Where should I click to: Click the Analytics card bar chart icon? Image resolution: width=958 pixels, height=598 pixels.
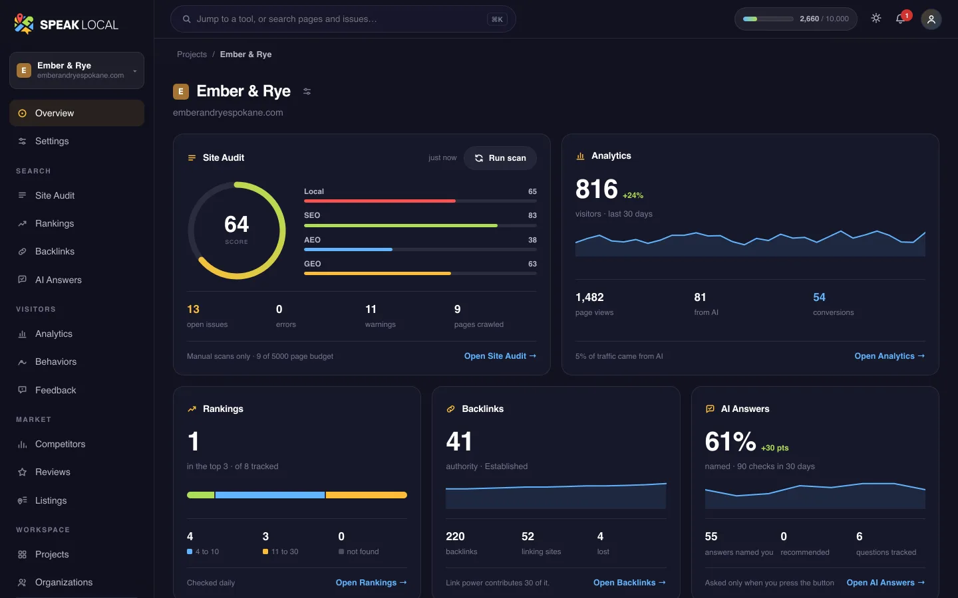tap(580, 156)
